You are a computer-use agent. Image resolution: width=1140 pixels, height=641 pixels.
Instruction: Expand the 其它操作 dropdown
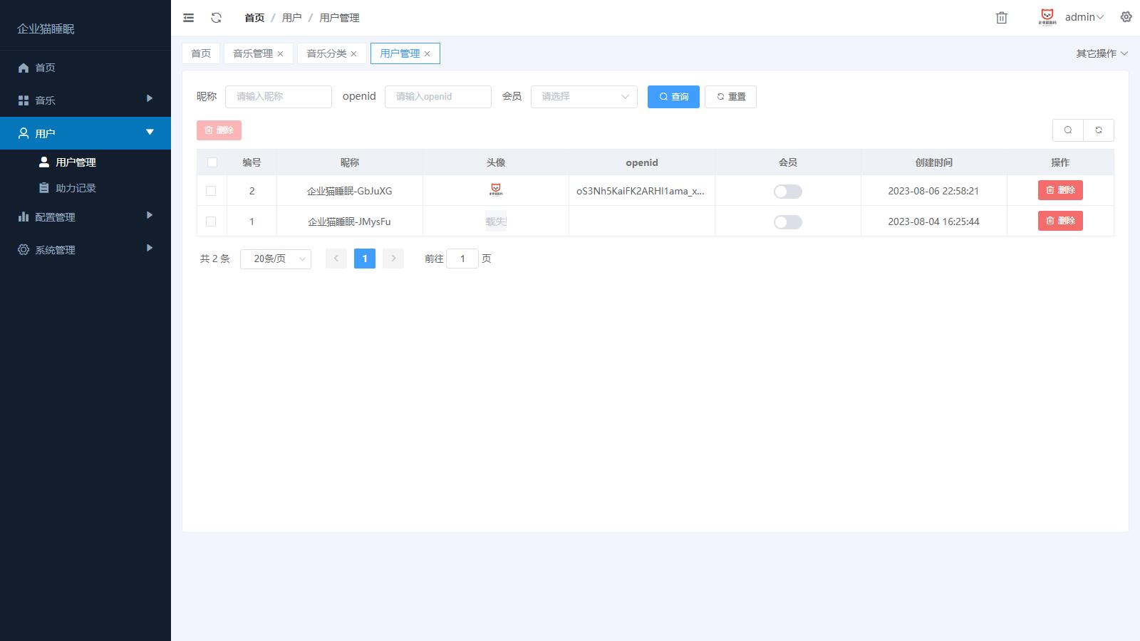point(1102,53)
